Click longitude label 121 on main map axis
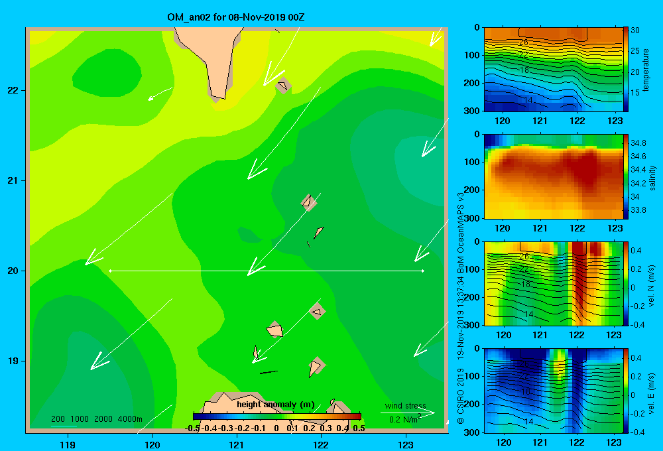663x451 pixels. [237, 444]
